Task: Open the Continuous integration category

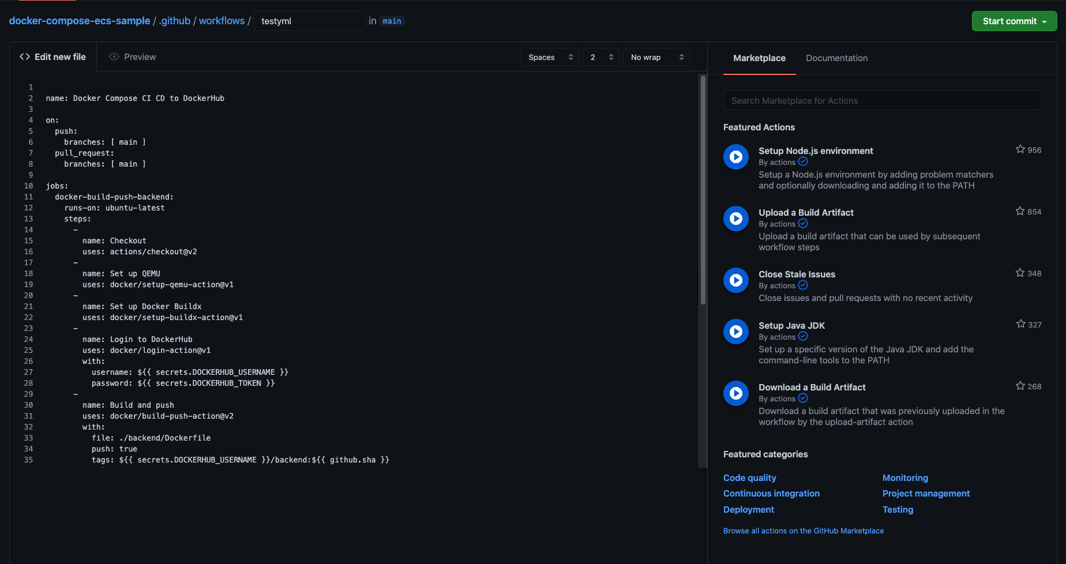Action: 771,494
